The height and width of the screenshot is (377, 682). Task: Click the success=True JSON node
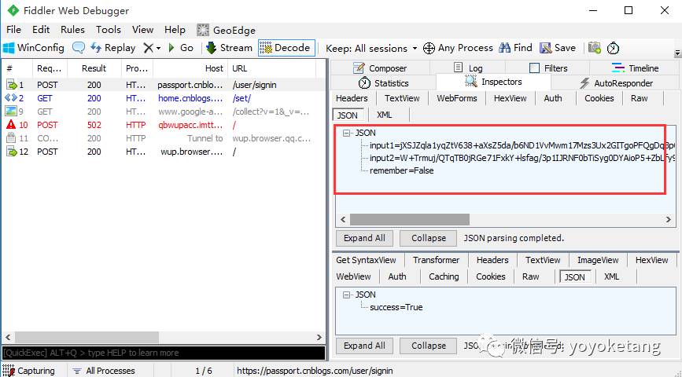pyautogui.click(x=396, y=307)
